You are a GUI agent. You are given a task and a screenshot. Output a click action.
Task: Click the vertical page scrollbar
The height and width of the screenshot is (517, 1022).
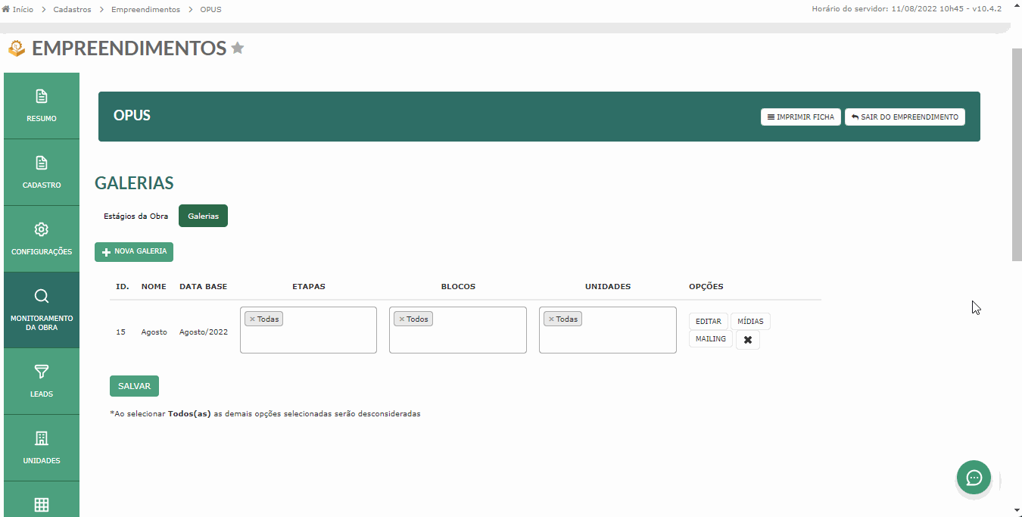pyautogui.click(x=1017, y=155)
